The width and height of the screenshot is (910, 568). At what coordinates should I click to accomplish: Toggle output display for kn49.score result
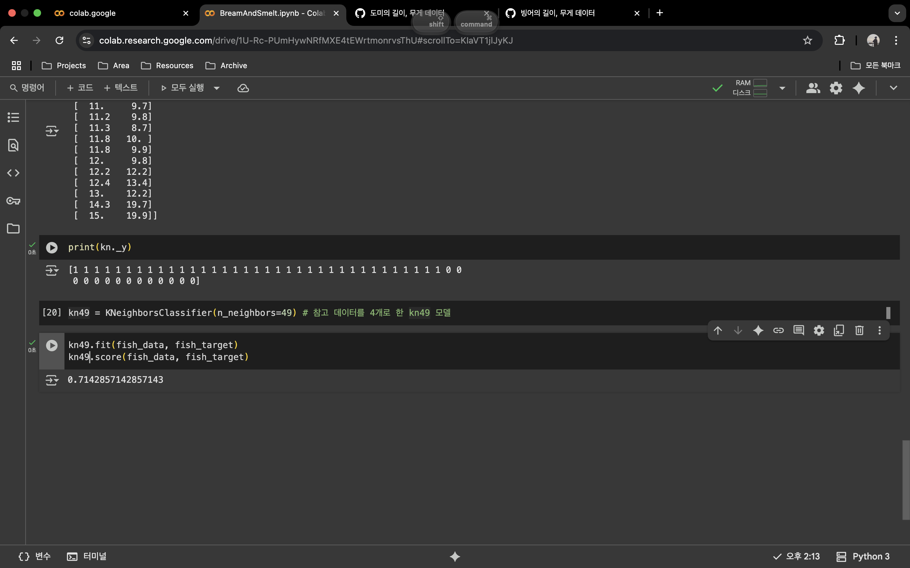click(52, 380)
